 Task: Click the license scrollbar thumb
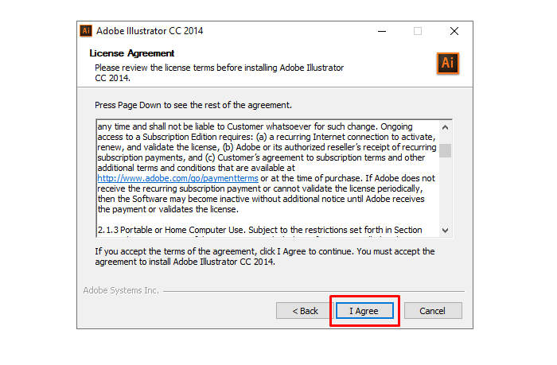(x=446, y=150)
